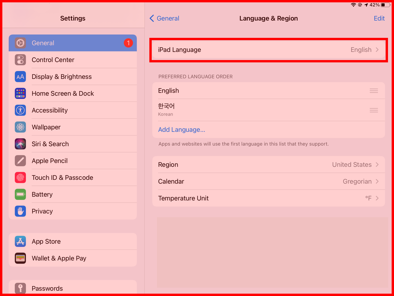Select Wallpaper in the sidebar
This screenshot has width=394, height=296.
tap(73, 127)
